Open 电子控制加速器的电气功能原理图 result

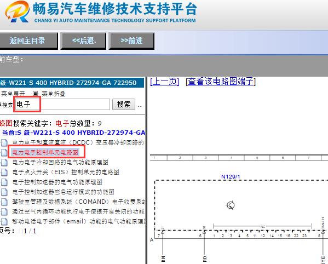point(57,182)
